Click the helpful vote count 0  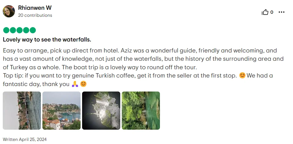(272, 12)
